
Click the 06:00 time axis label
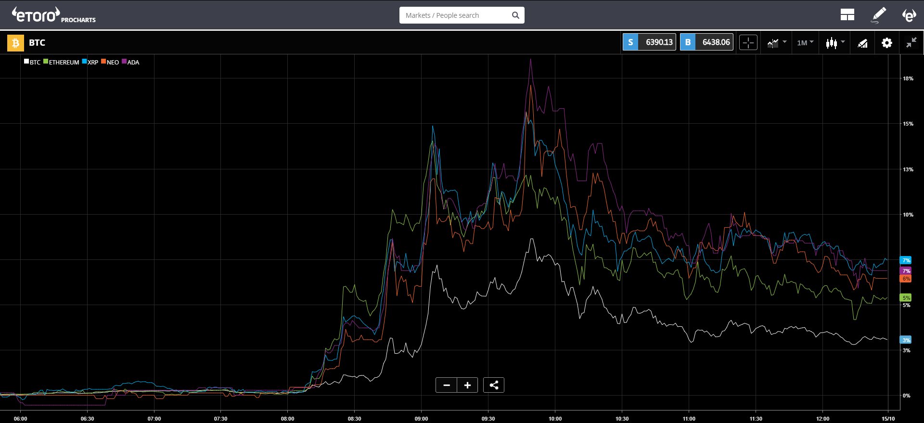[x=20, y=419]
